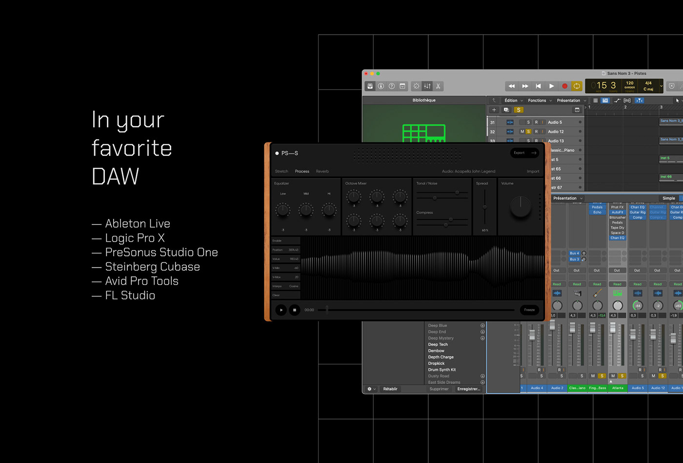Select the Deep Tech patch in library

tap(438, 345)
